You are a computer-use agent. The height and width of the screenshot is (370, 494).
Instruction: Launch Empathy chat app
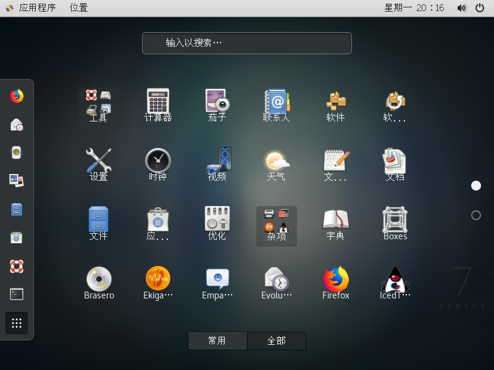pyautogui.click(x=217, y=283)
